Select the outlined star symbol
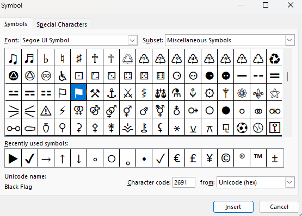Image resolution: width=302 pixels, height=216 pixels. click(274, 93)
